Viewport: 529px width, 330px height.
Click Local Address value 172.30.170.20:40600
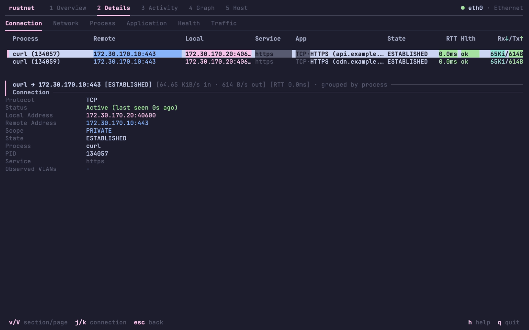(121, 115)
